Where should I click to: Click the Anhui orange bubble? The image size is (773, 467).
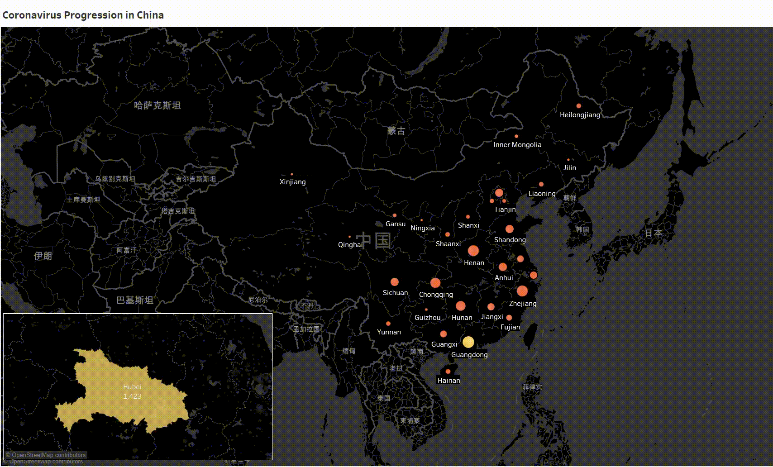tap(503, 267)
